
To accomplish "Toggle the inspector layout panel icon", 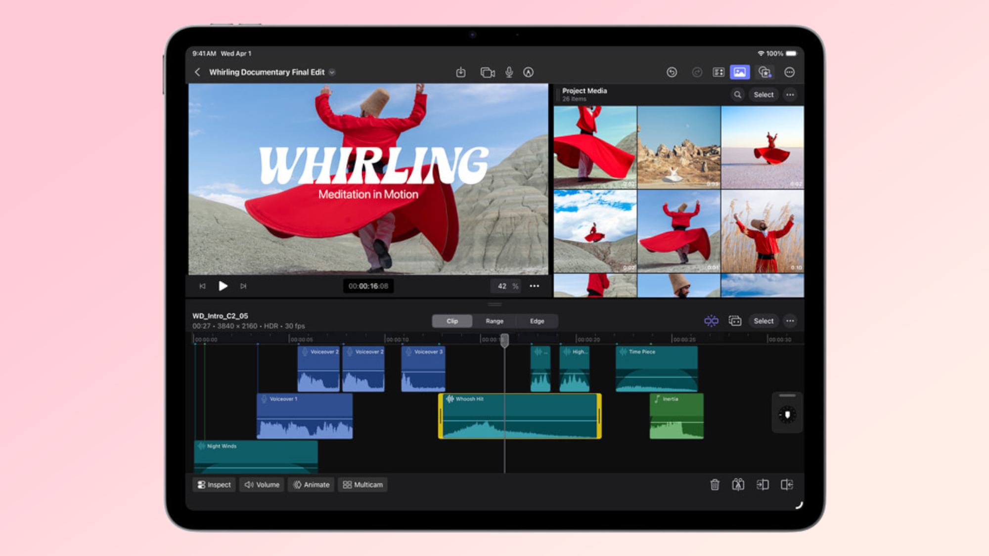I will [x=718, y=72].
